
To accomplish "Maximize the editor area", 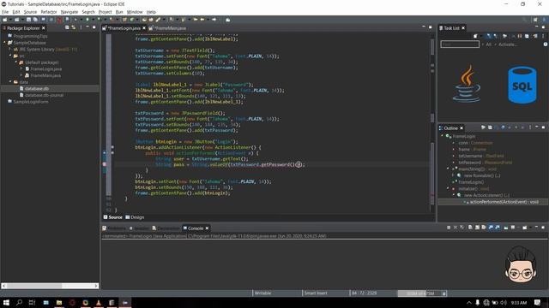I will pyautogui.click(x=431, y=27).
